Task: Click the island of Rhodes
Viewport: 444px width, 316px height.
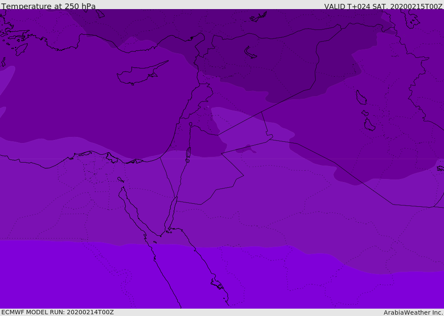Action: click(21, 49)
